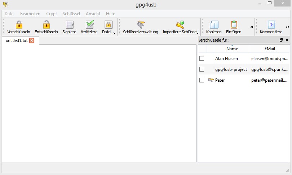Click the Kopieren toolbar icon
This screenshot has width=292, height=175.
click(x=214, y=25)
